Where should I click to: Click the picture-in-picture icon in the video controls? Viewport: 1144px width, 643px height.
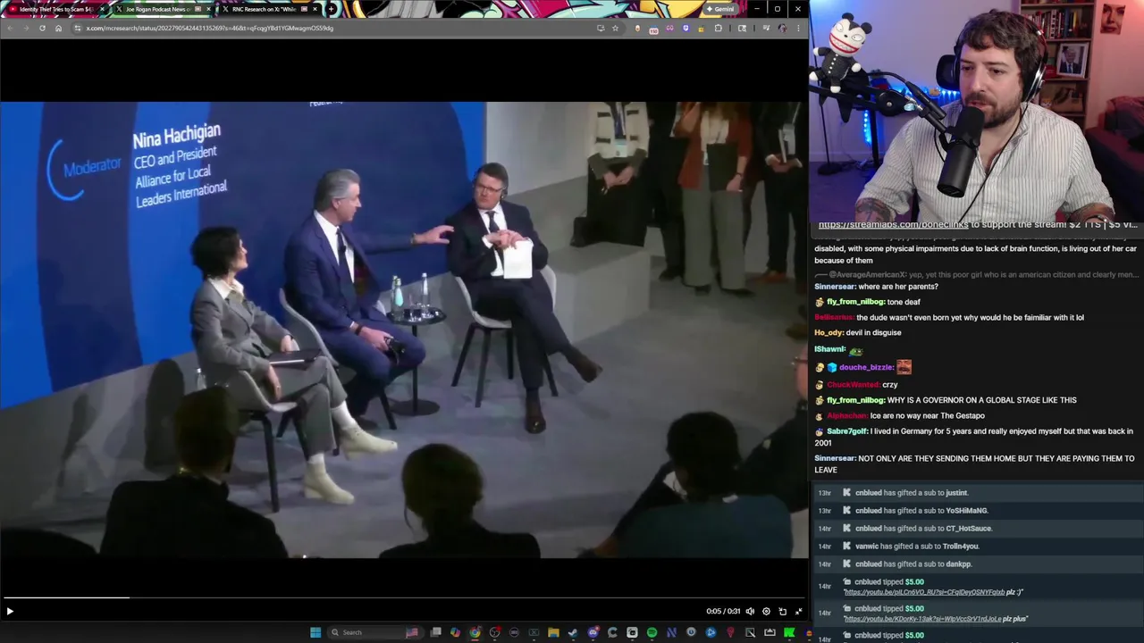tap(782, 612)
